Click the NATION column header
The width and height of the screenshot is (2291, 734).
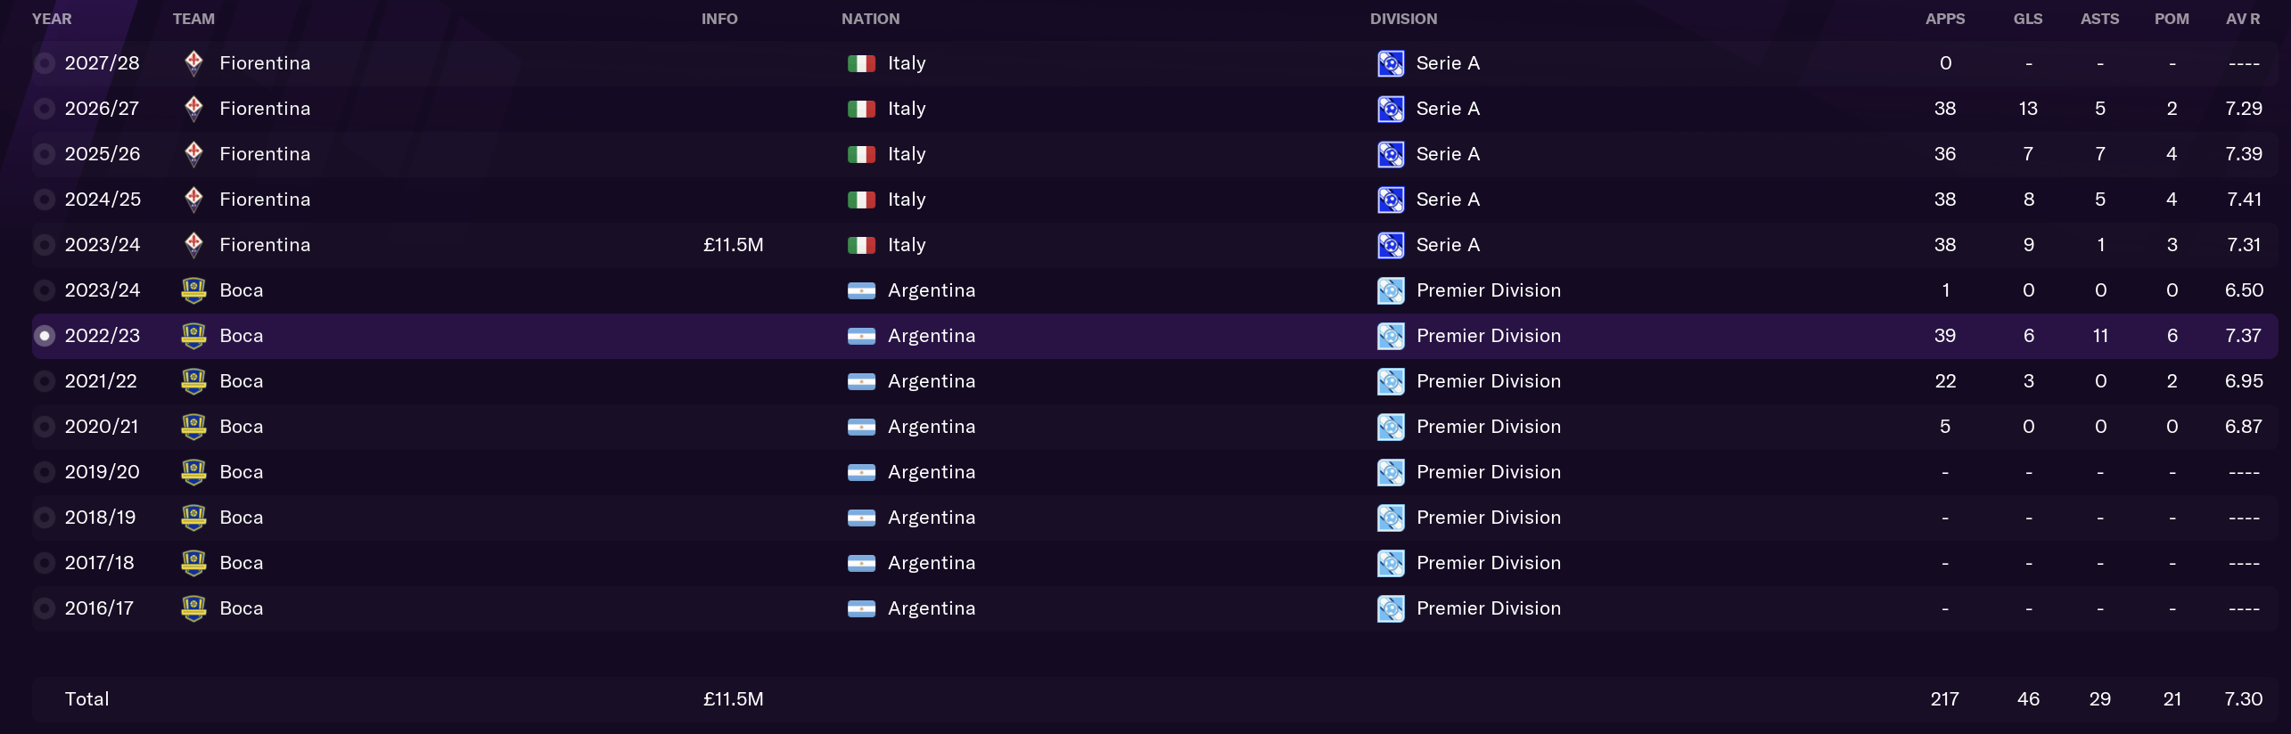coord(870,19)
